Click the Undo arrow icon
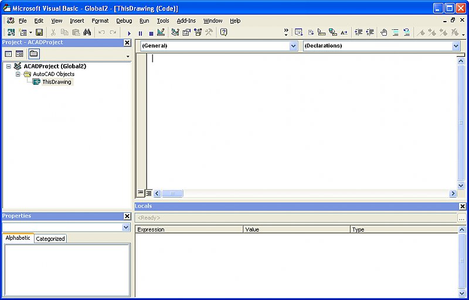 click(101, 32)
